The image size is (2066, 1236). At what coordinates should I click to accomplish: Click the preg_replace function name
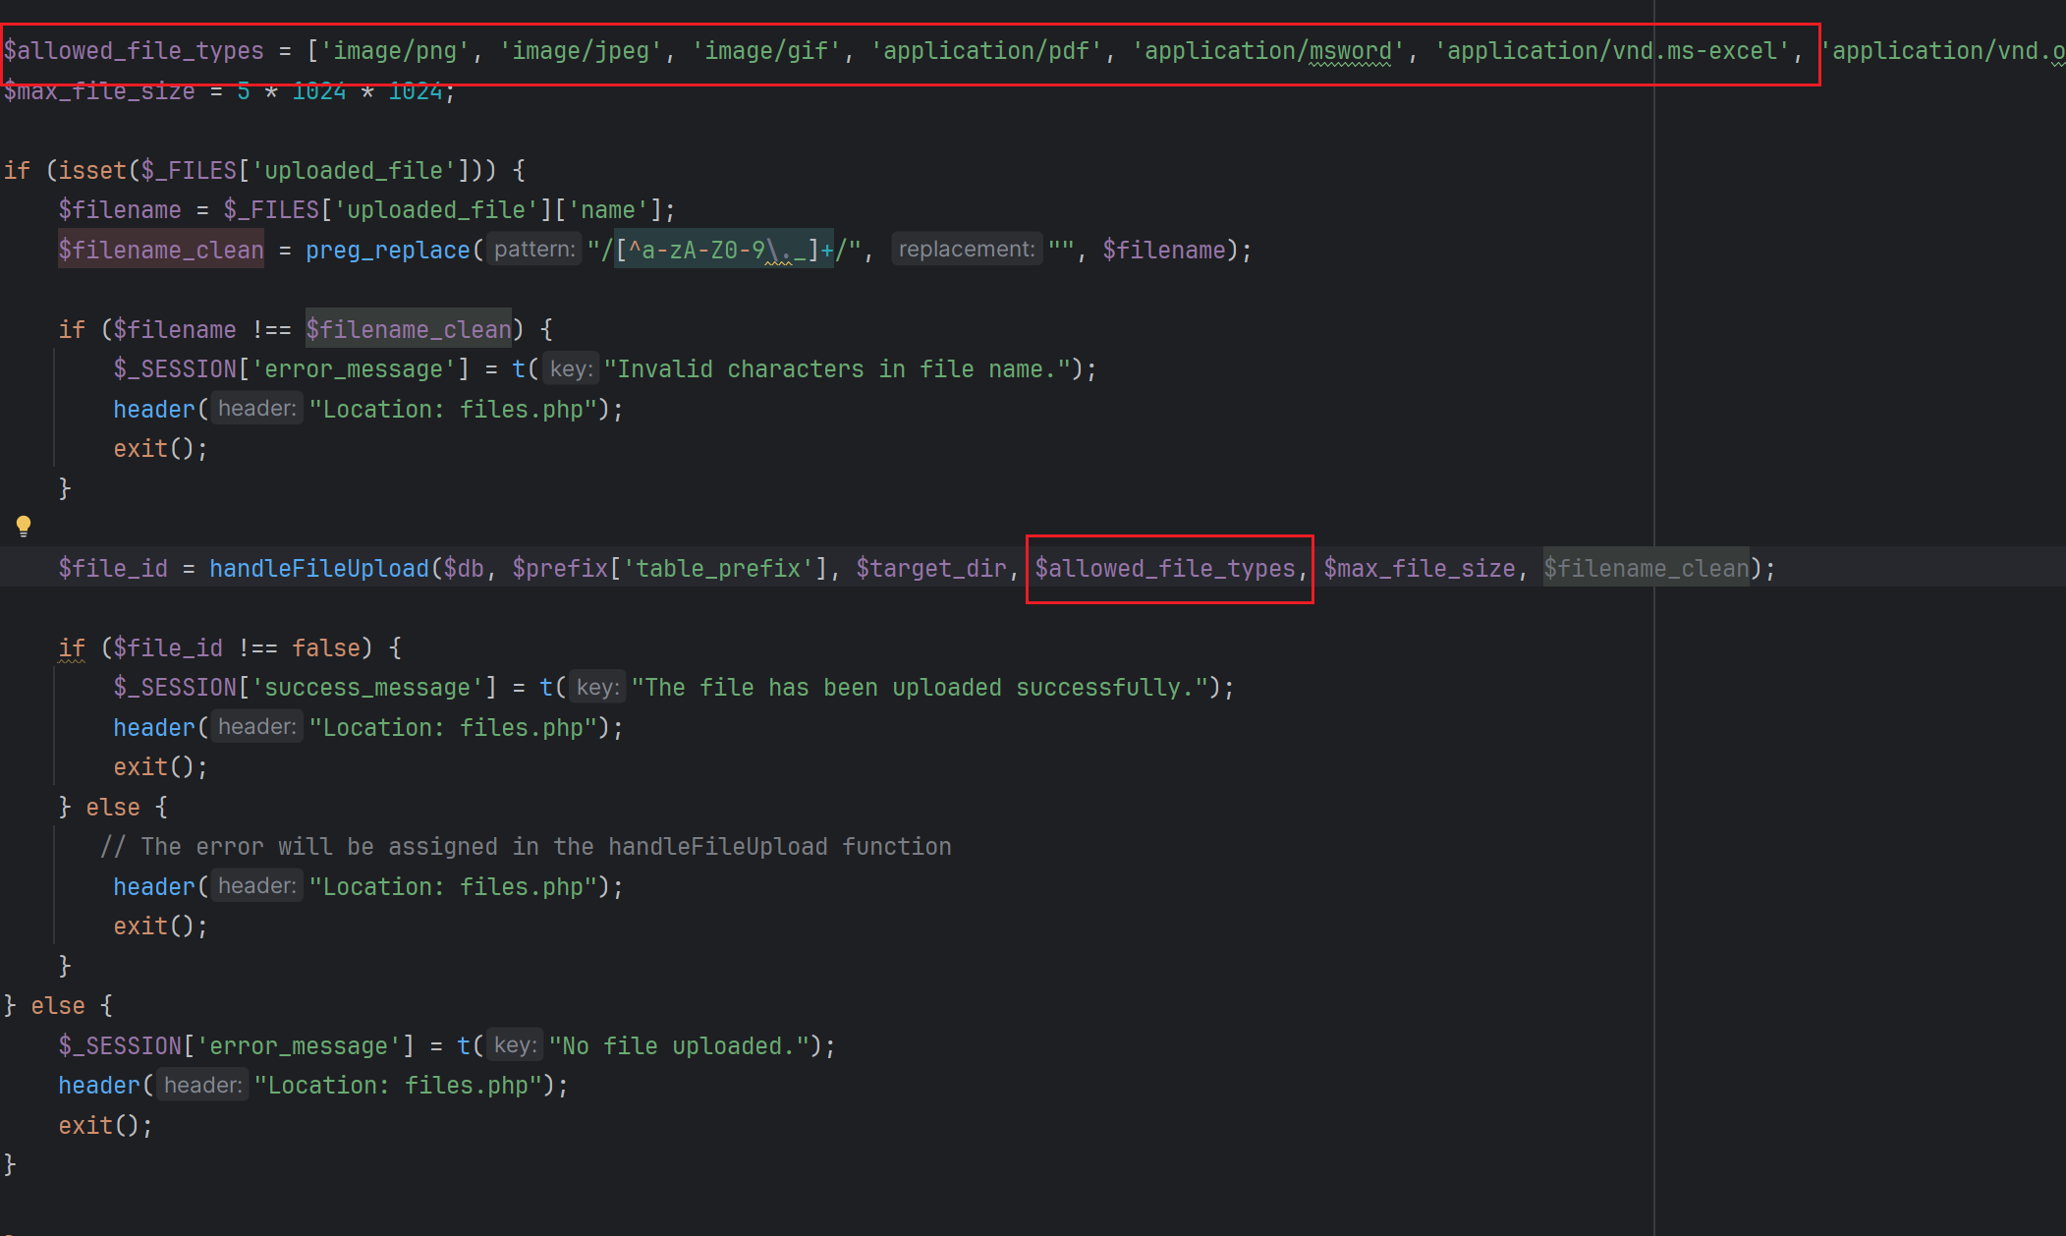point(387,251)
